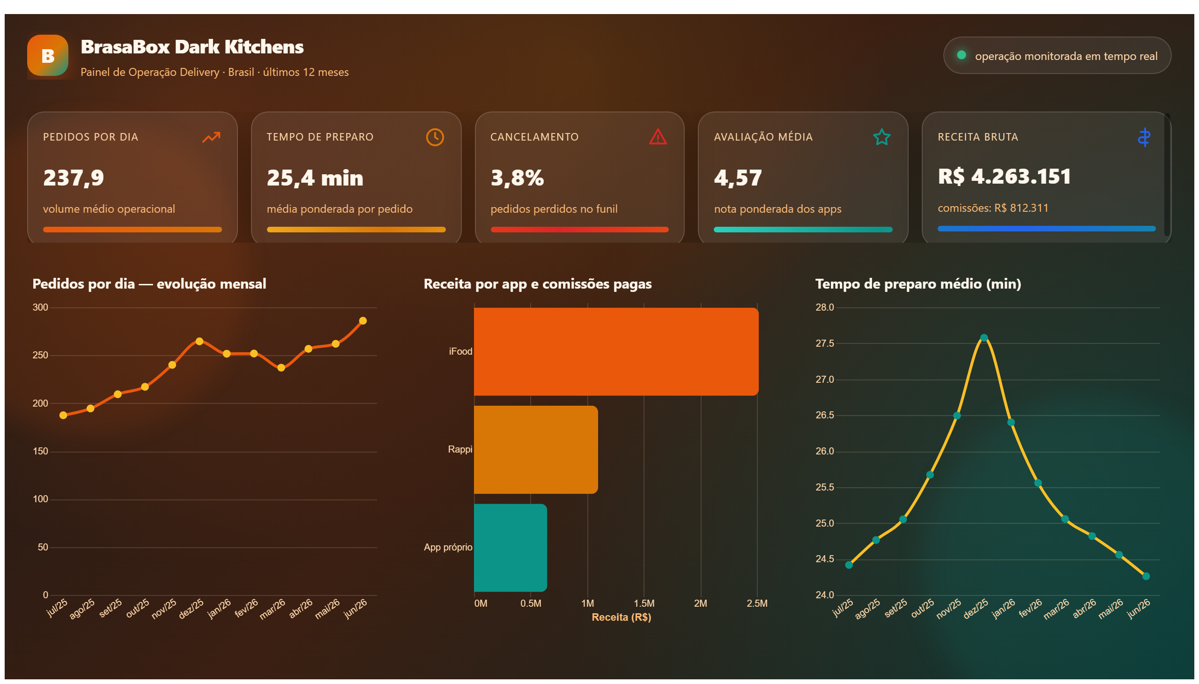Viewport: 1199px width, 684px height.
Task: Click the orange progress bar under Pedidos por dia
Action: 133,230
